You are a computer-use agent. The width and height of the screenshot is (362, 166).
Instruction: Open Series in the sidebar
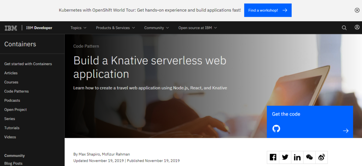point(10,119)
